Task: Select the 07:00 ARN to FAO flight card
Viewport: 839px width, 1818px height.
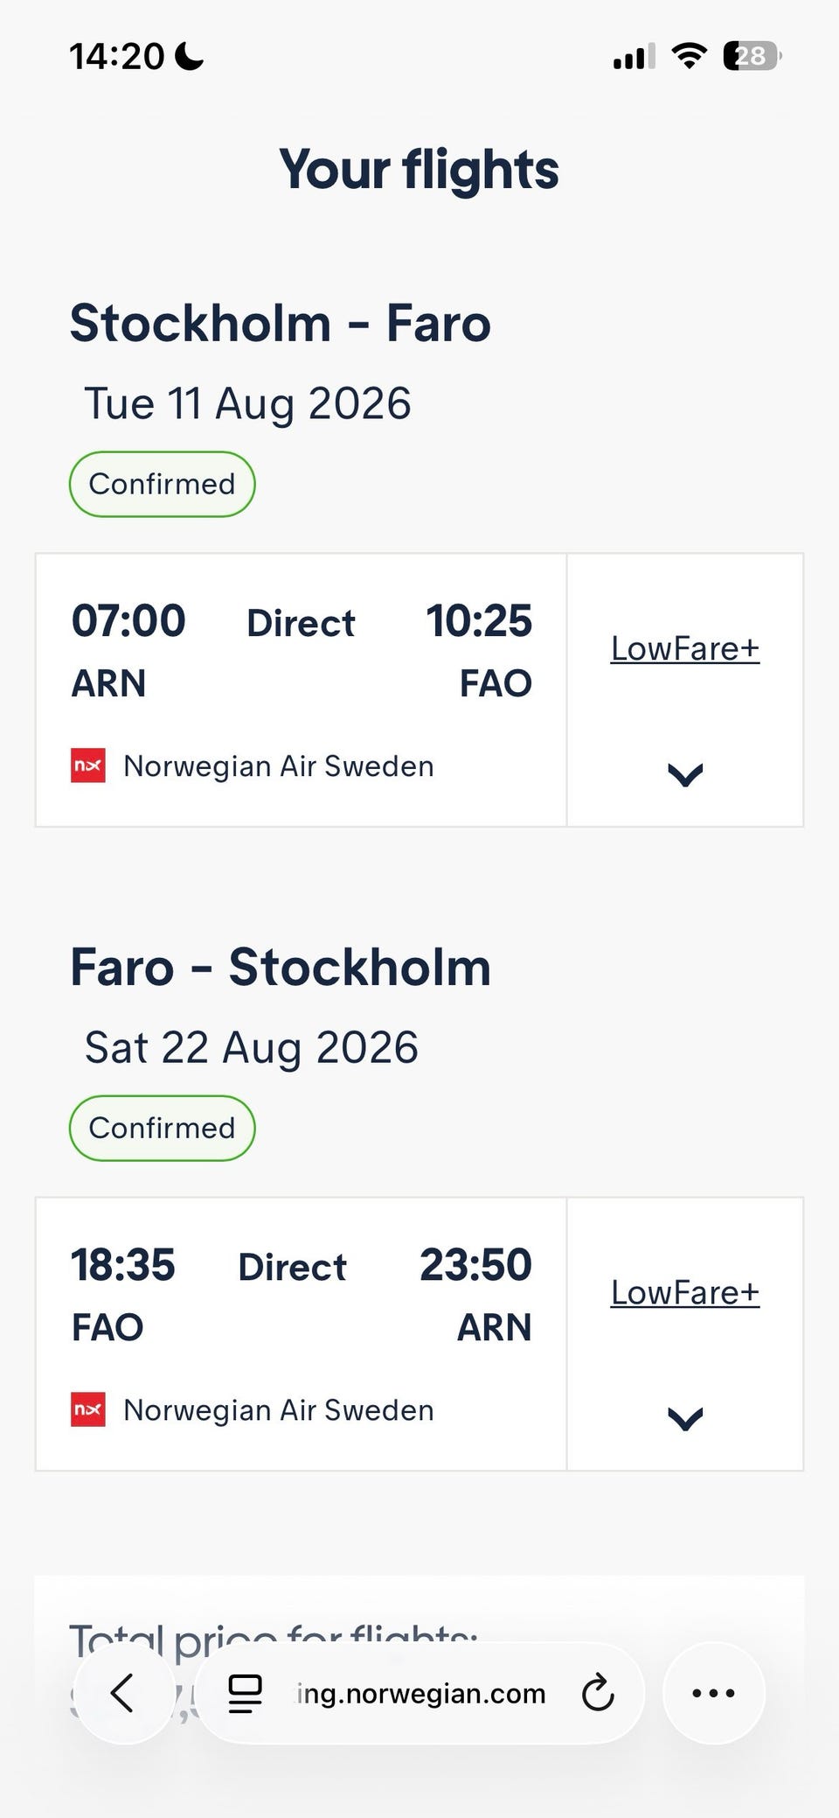Action: pos(301,689)
